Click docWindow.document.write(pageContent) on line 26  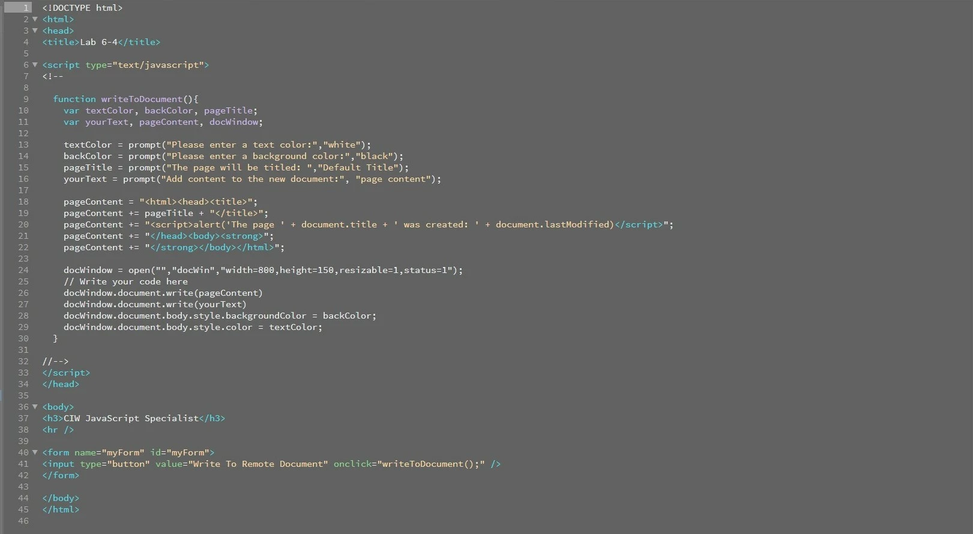pyautogui.click(x=163, y=293)
